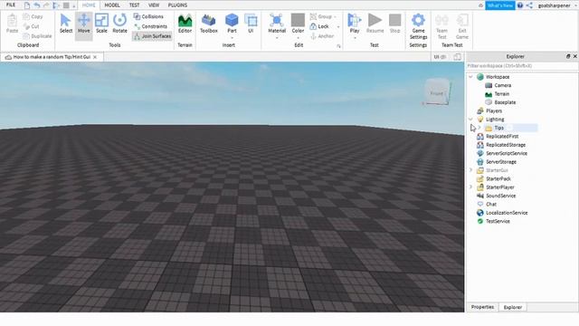Toggle Constraints option
579x326 pixels.
[150, 26]
